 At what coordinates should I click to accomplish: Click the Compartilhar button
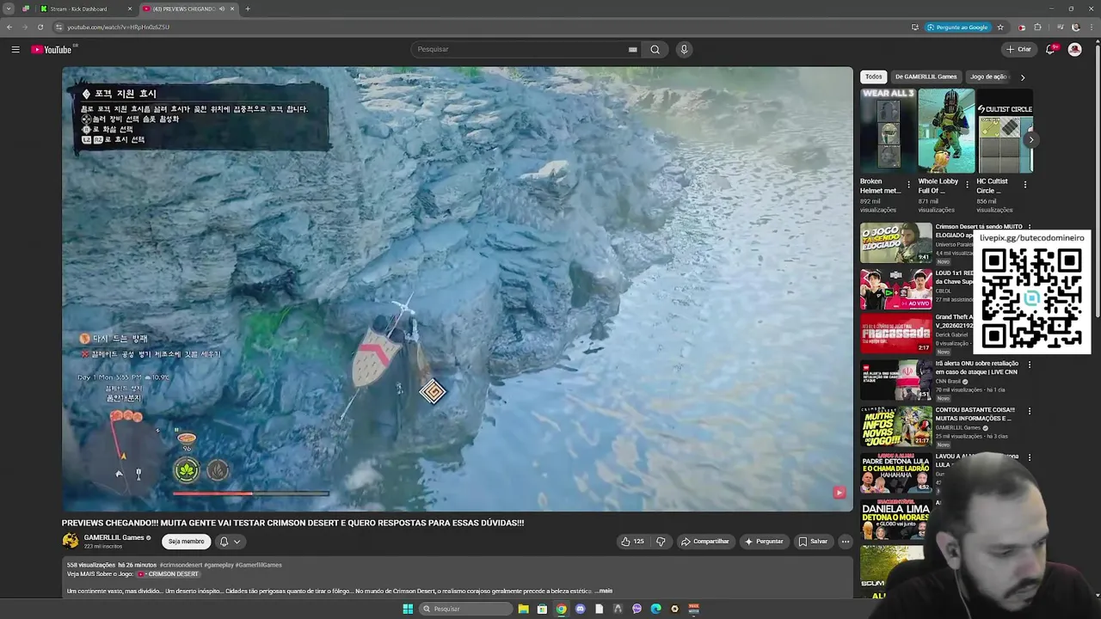(704, 542)
